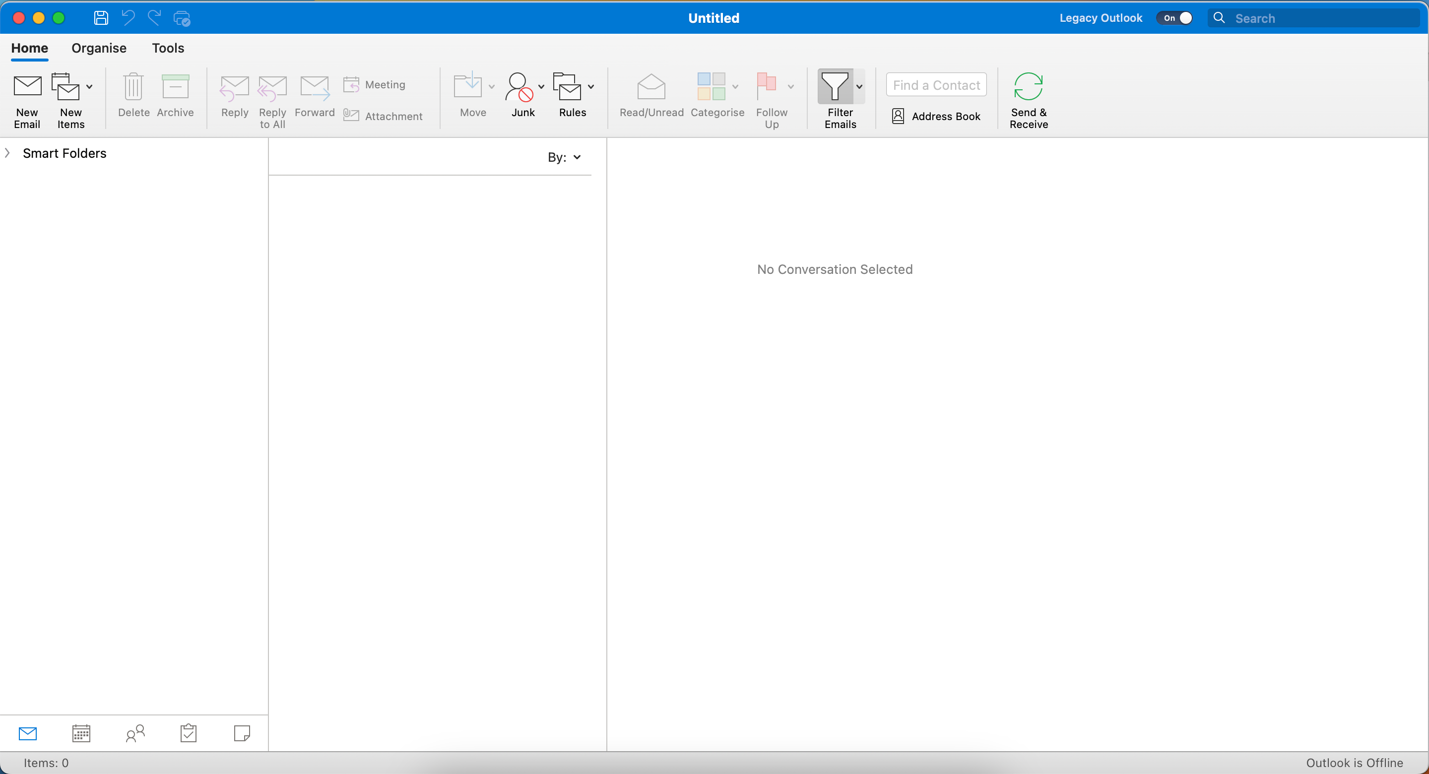Viewport: 1429px width, 774px height.
Task: Toggle the Legacy Outlook switch
Action: (x=1173, y=17)
